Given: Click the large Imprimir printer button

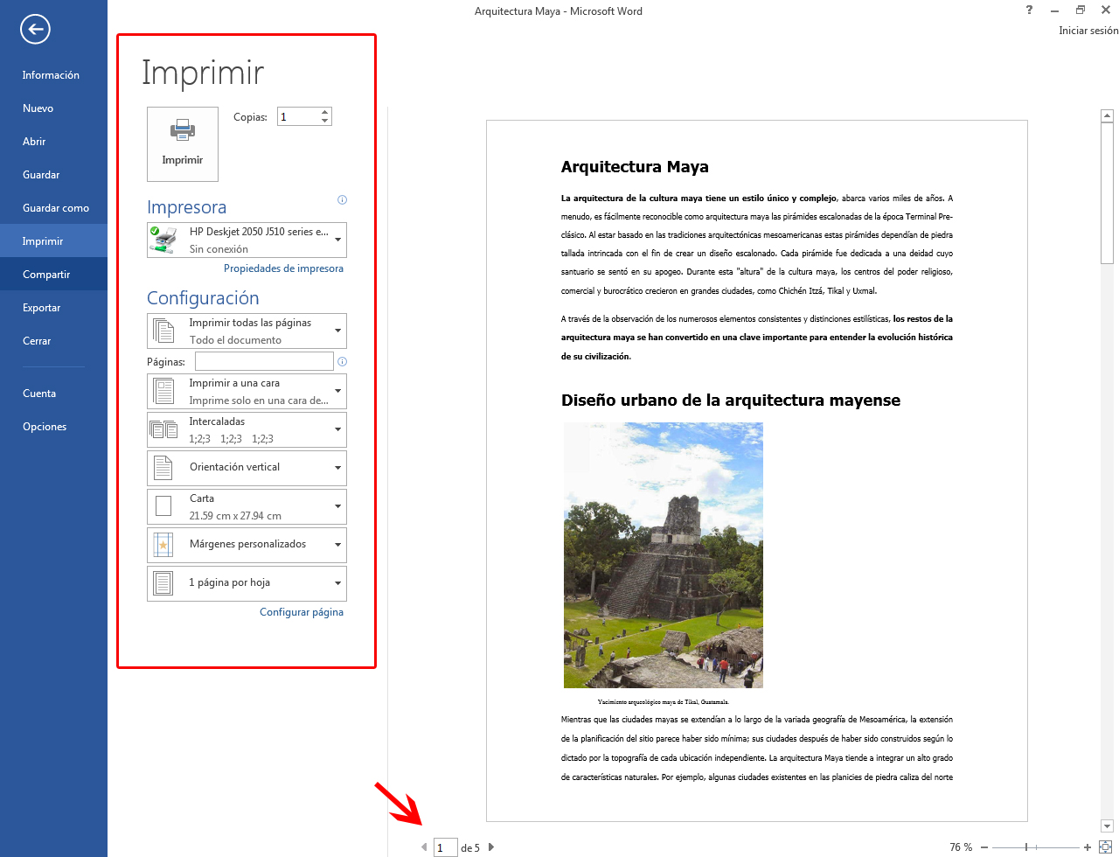Looking at the screenshot, I should point(182,143).
